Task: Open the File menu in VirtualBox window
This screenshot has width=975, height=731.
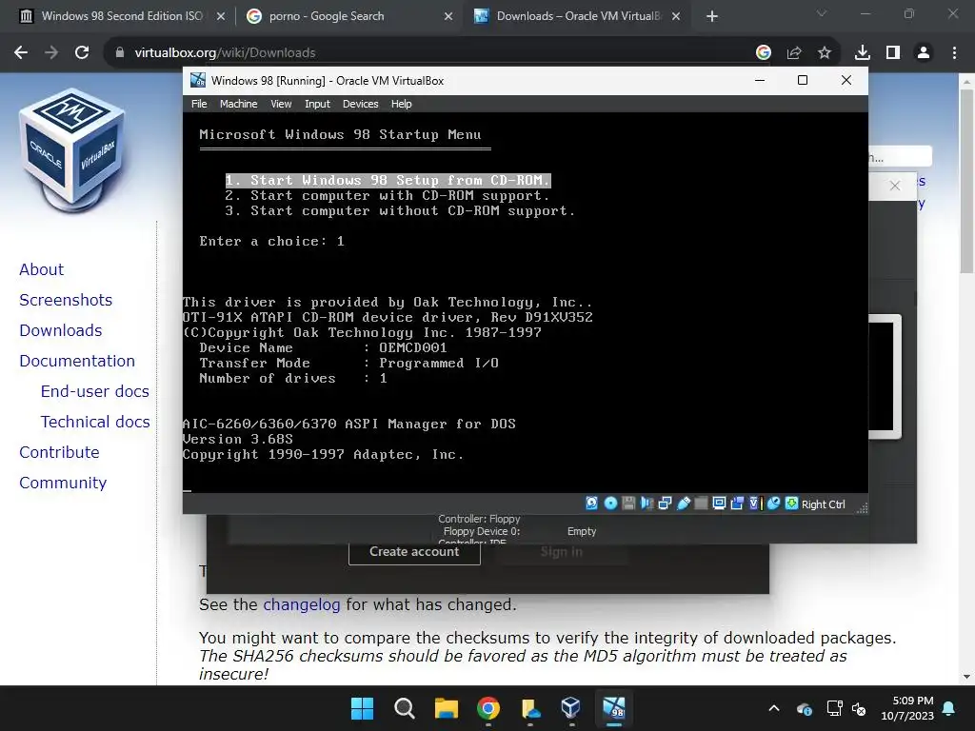Action: coord(199,104)
